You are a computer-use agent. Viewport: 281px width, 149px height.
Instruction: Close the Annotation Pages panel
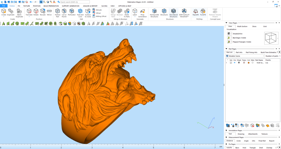tap(279, 131)
